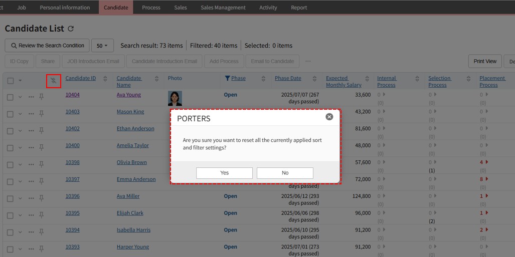Image resolution: width=515 pixels, height=257 pixels.
Task: Click the filter funnel icon on Phase column
Action: tap(227, 78)
